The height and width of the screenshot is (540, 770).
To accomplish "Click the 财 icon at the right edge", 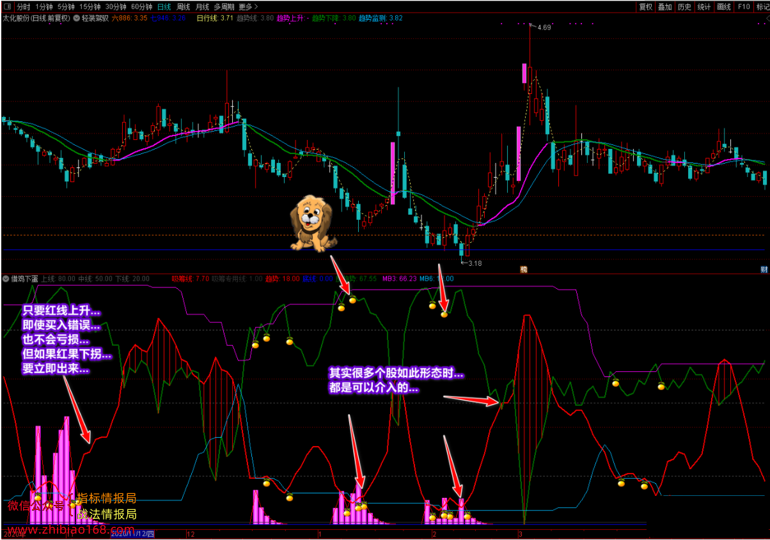I will 764,269.
